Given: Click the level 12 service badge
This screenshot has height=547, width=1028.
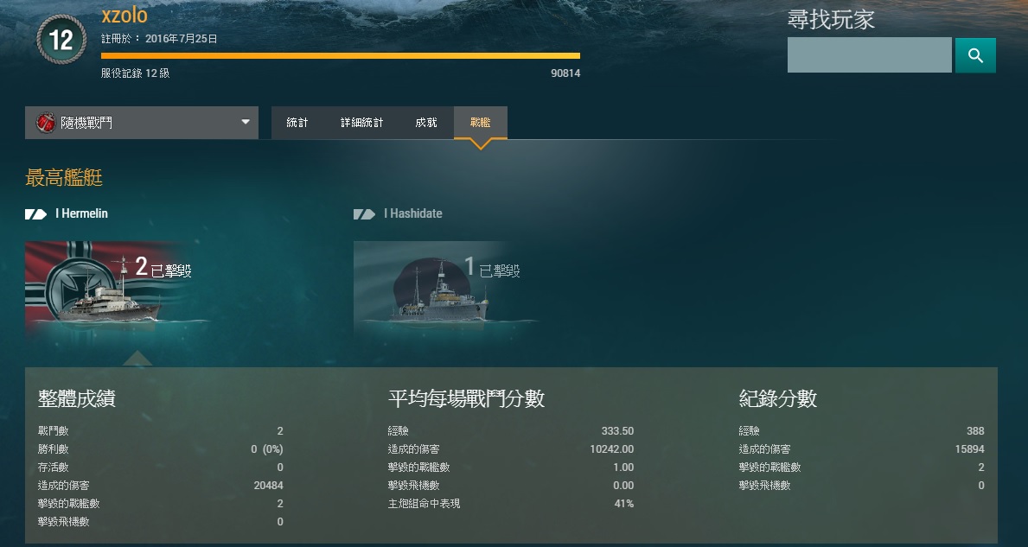Looking at the screenshot, I should [x=61, y=40].
